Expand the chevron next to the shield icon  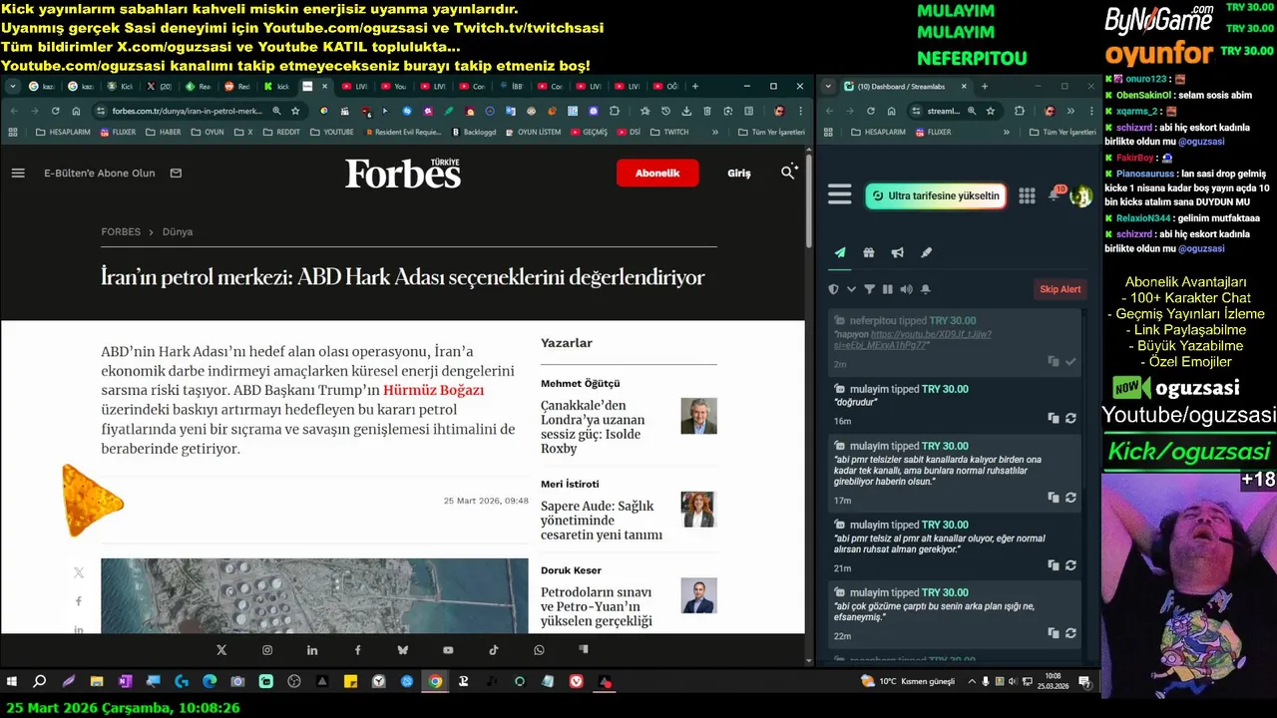tap(851, 289)
